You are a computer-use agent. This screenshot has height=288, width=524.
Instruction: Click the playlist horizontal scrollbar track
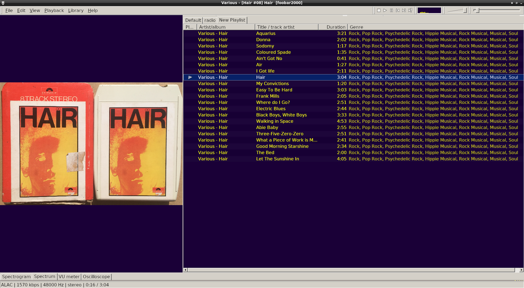(351, 270)
